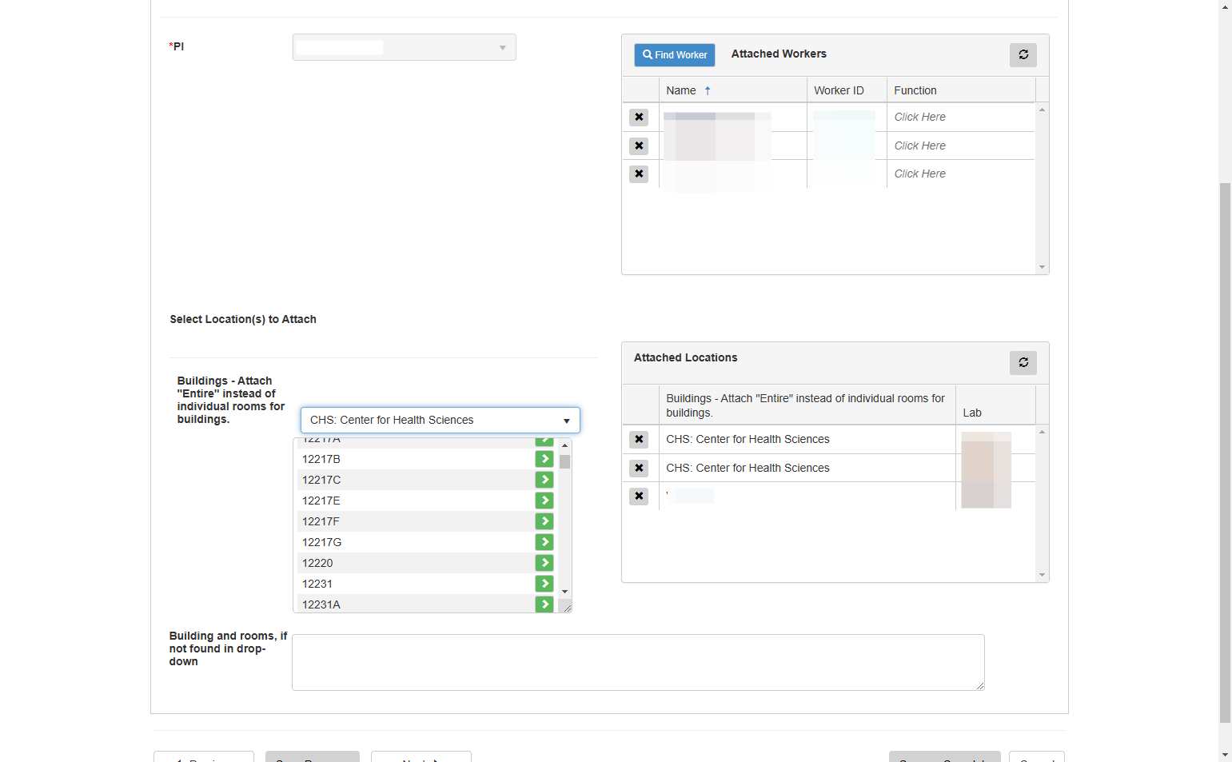Remove the third attached location row
This screenshot has height=762, width=1232.
[638, 497]
